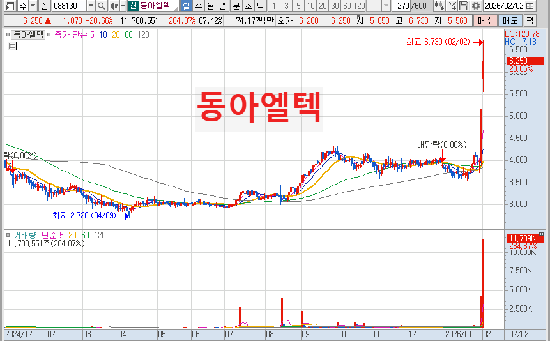
Task: Click the 호가 quote label
Action: click(285, 20)
